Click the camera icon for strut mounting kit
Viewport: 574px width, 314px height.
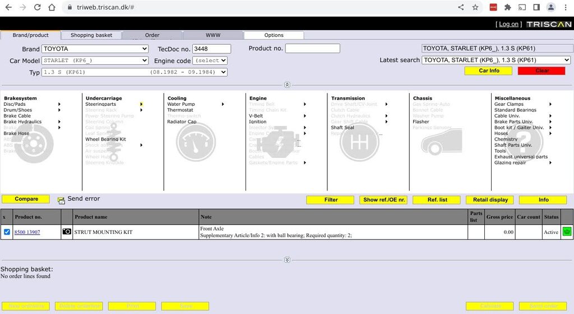tap(67, 232)
